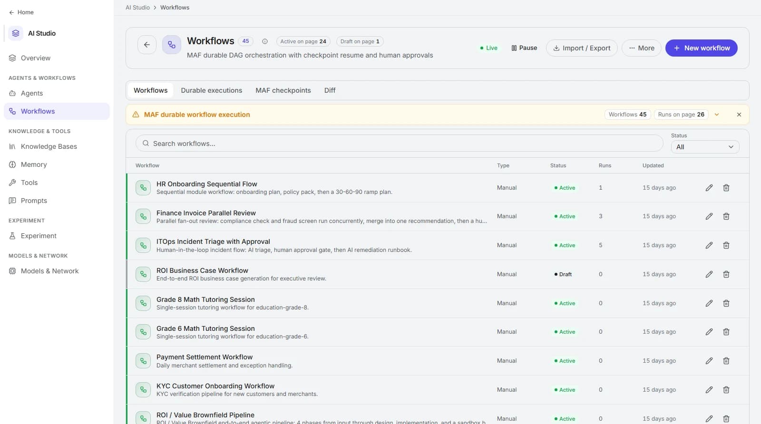Open the More options menu
The height and width of the screenshot is (424, 761).
point(641,48)
